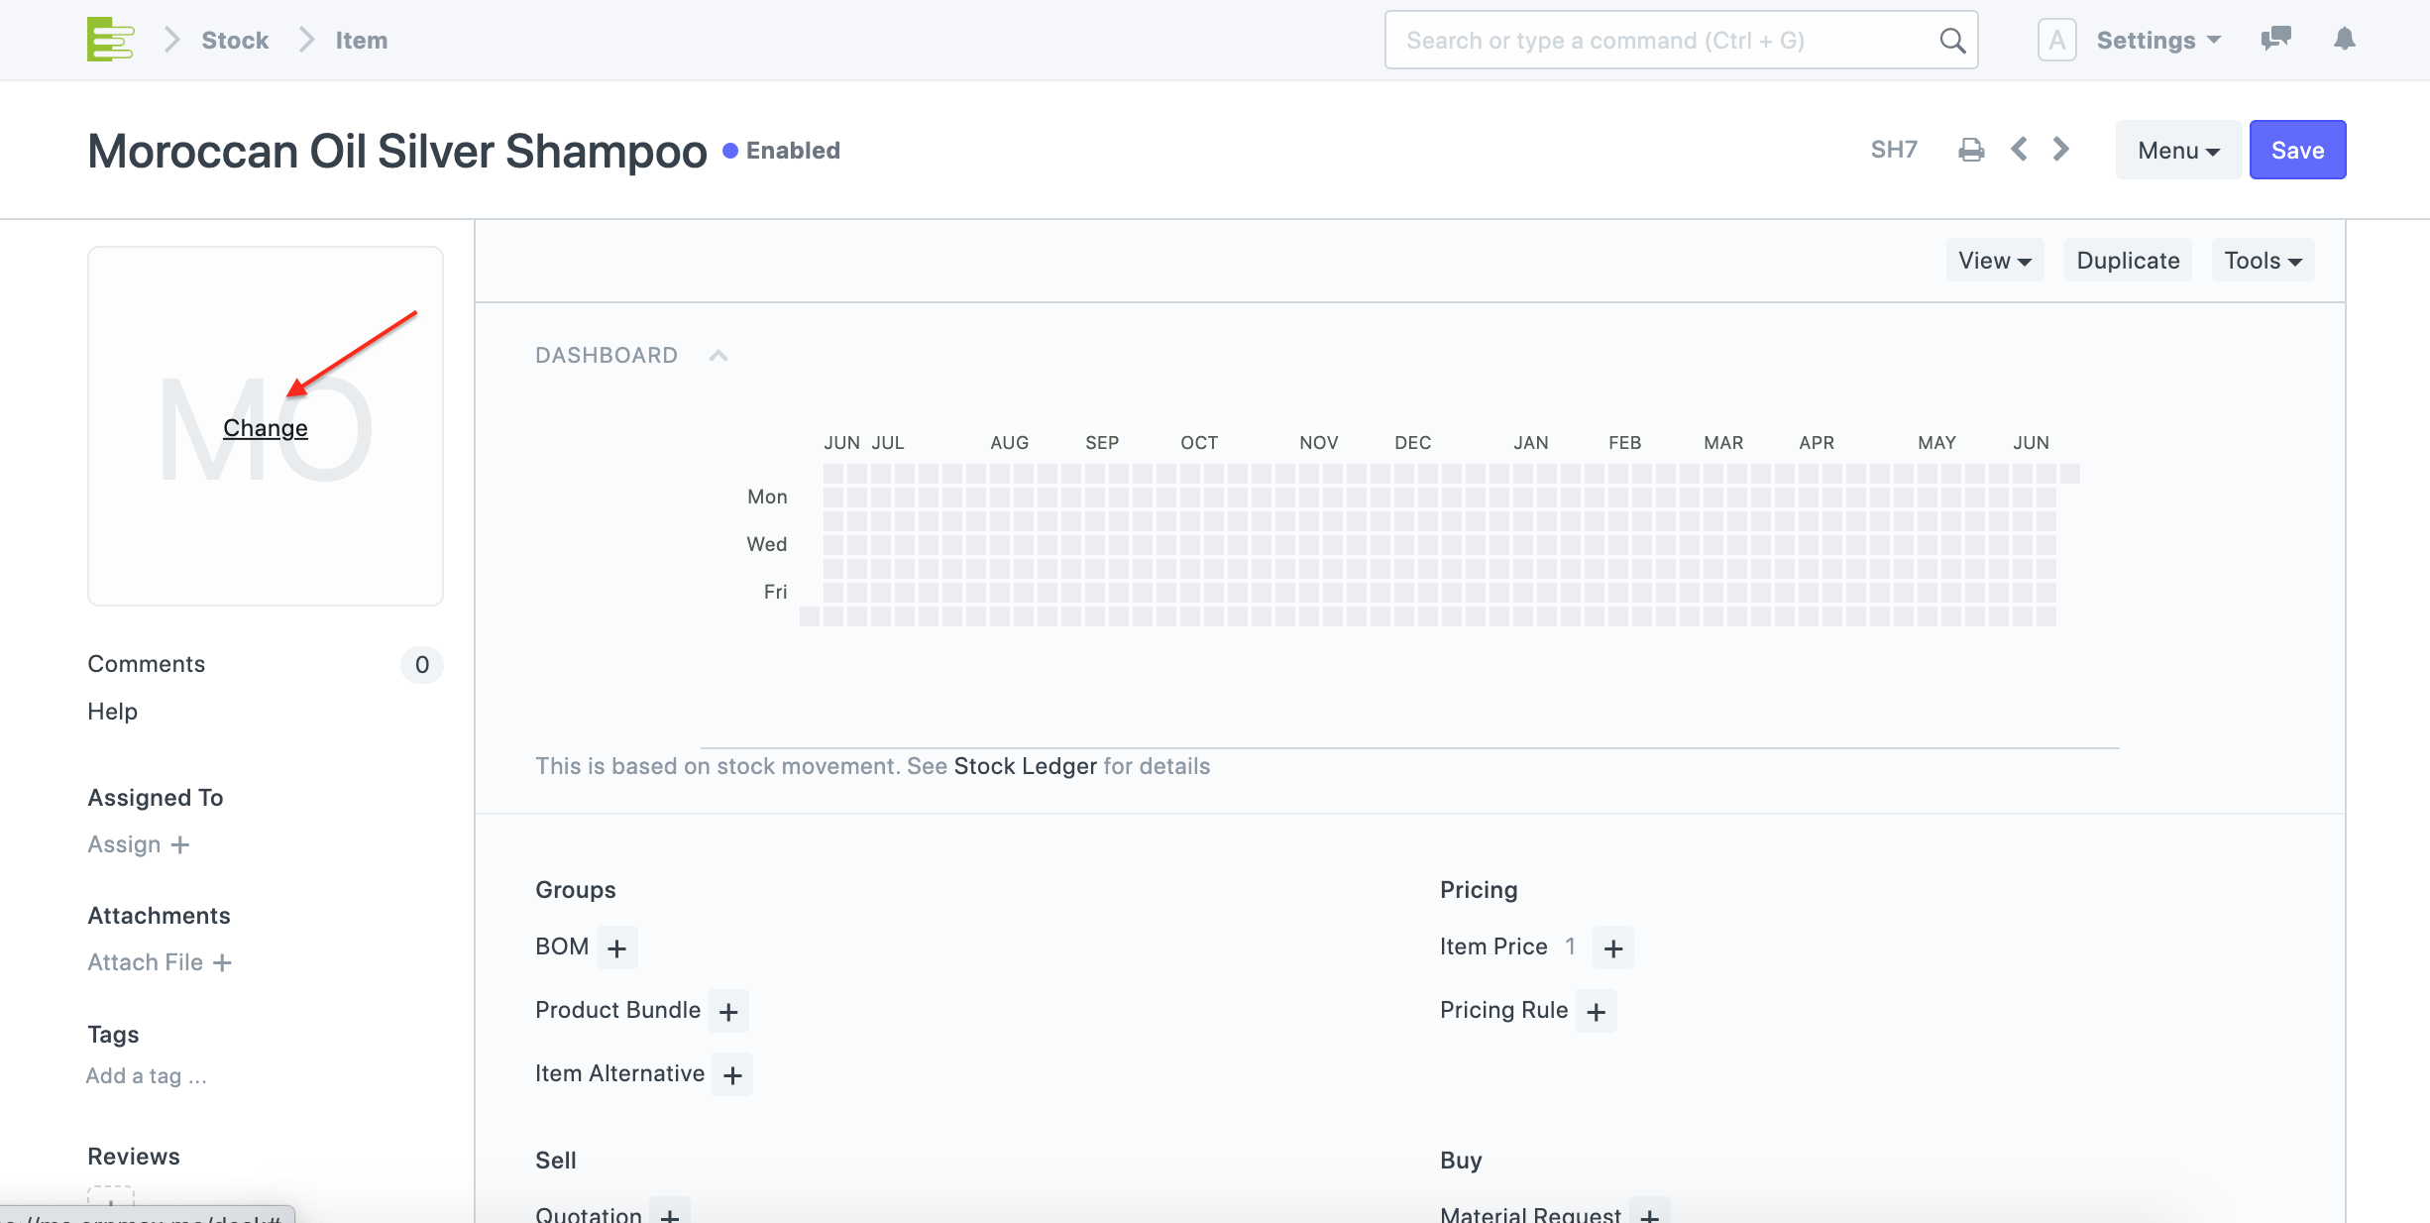The image size is (2430, 1223).
Task: Go to previous item with left arrow
Action: 2019,150
